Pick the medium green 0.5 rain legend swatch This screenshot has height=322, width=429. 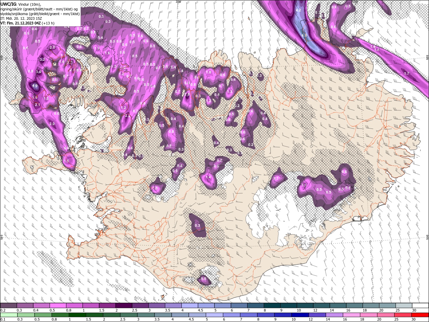[x=43, y=315]
